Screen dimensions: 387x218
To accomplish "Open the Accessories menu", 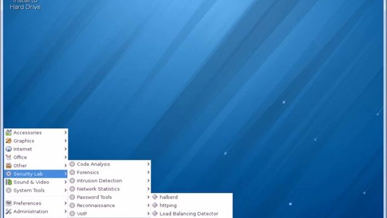I will [36, 133].
